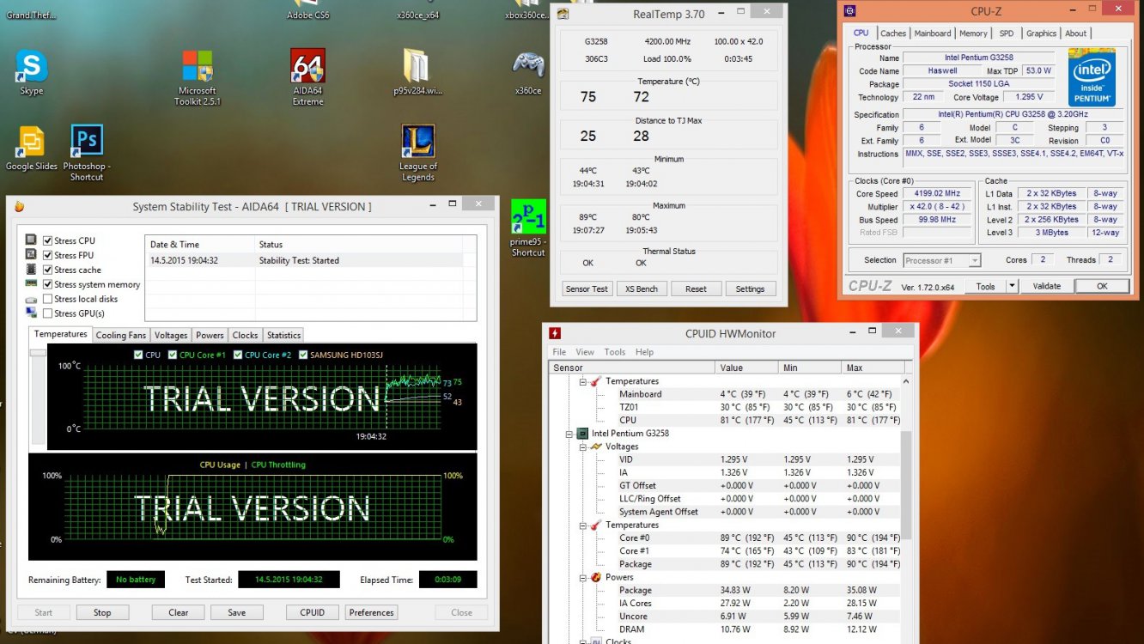1144x644 pixels.
Task: Open the CPU-Z Tools dropdown arrow
Action: [1012, 286]
